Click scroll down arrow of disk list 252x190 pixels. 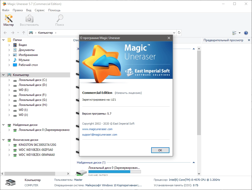199,174
